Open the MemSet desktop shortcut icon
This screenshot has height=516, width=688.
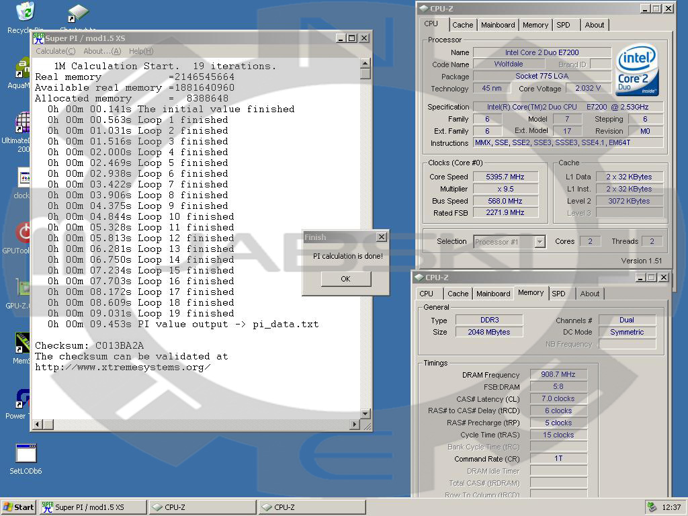pos(23,343)
